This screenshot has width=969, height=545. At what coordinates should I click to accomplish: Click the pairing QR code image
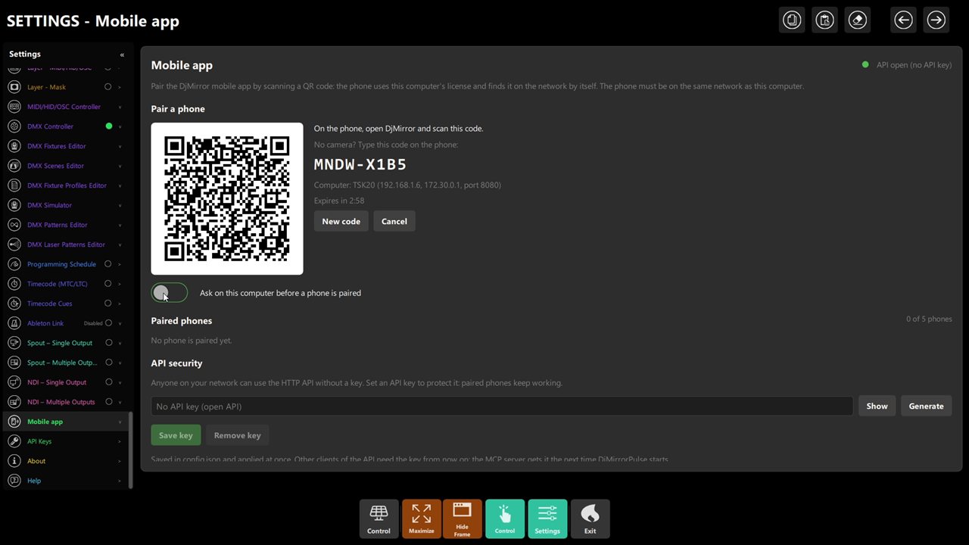[x=227, y=198]
